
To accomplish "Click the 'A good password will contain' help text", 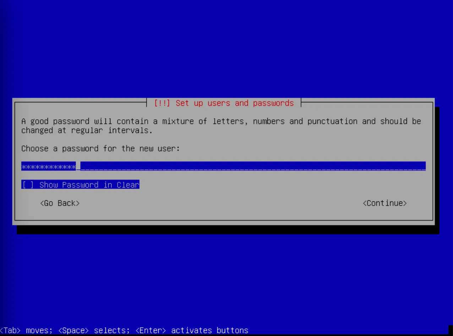I will coord(221,126).
